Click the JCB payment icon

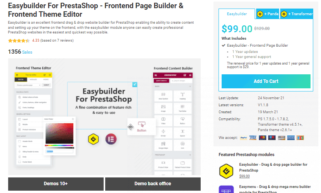tap(300, 138)
